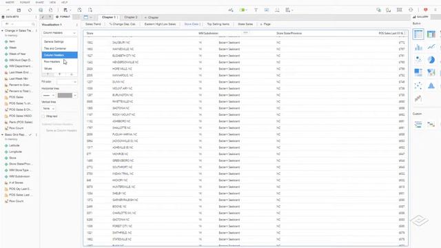Viewport: 441px width, 248px height.
Task: Click the Text box 'T' icon
Action: point(256,10)
